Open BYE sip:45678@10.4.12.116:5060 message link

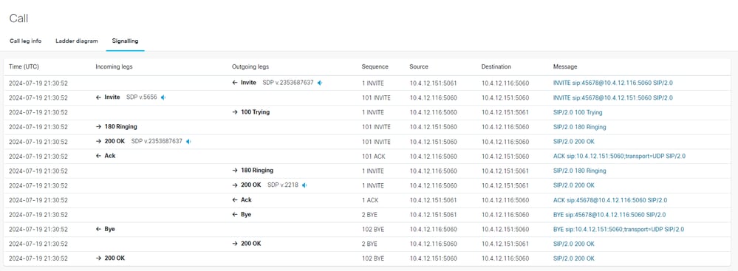click(x=609, y=215)
